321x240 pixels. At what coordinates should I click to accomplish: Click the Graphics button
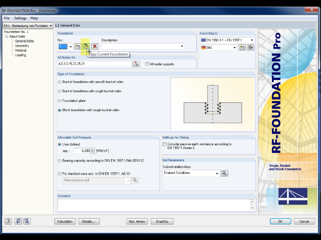(x=162, y=221)
